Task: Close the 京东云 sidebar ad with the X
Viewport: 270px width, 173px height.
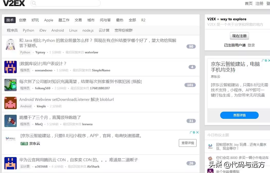Action: tap(268, 60)
